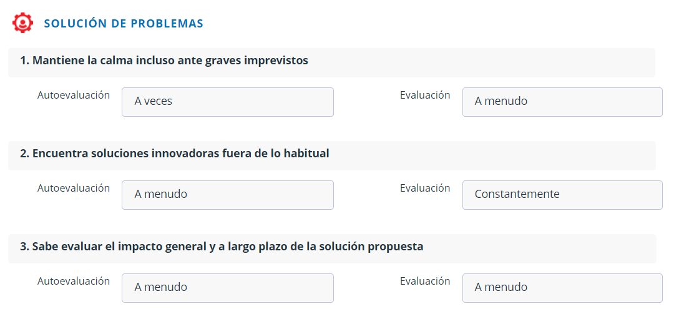Open the 'Constantemente' evaluation field

click(562, 195)
